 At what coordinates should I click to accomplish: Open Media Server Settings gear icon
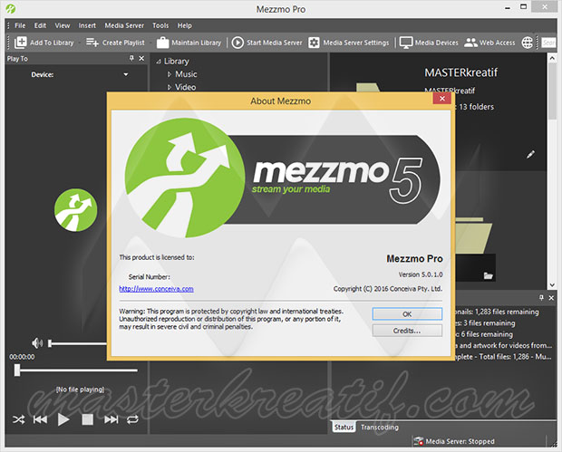pos(314,43)
